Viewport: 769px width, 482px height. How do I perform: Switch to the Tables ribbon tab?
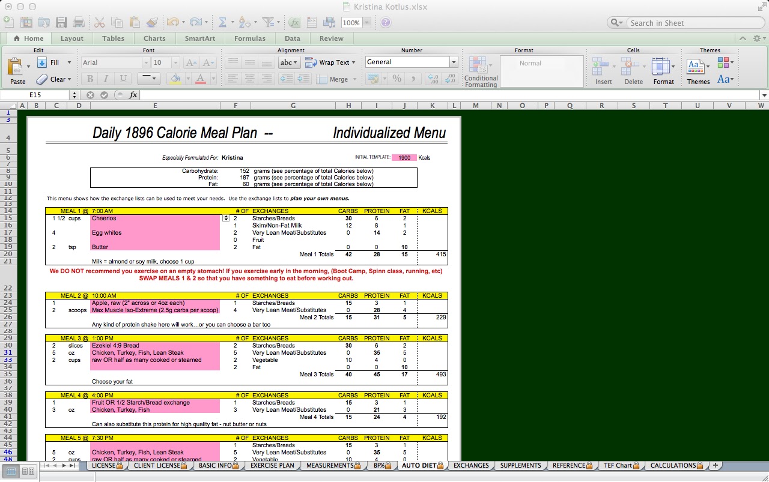point(113,38)
